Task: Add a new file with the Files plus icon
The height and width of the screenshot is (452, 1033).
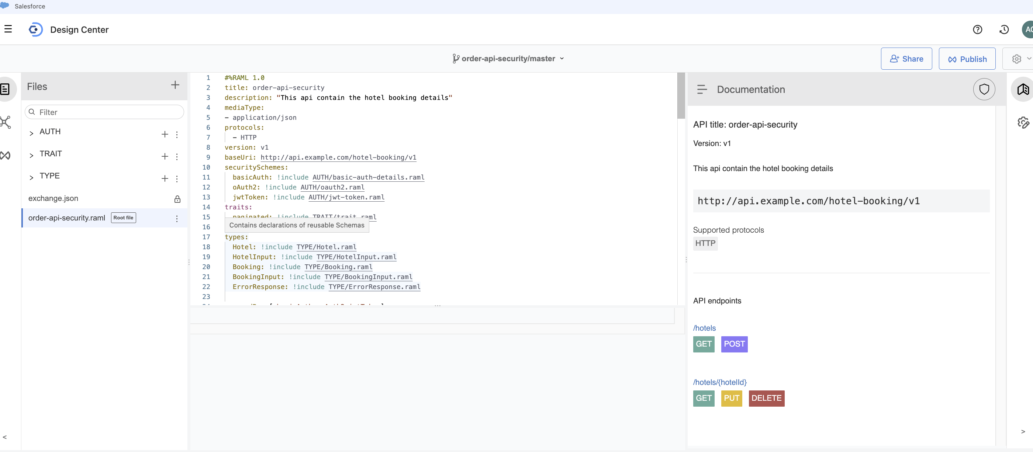Action: (175, 85)
